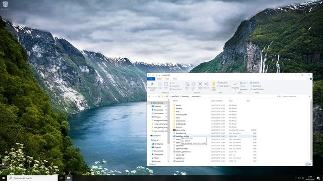Click the Copy icon in the ribbon

[160, 84]
